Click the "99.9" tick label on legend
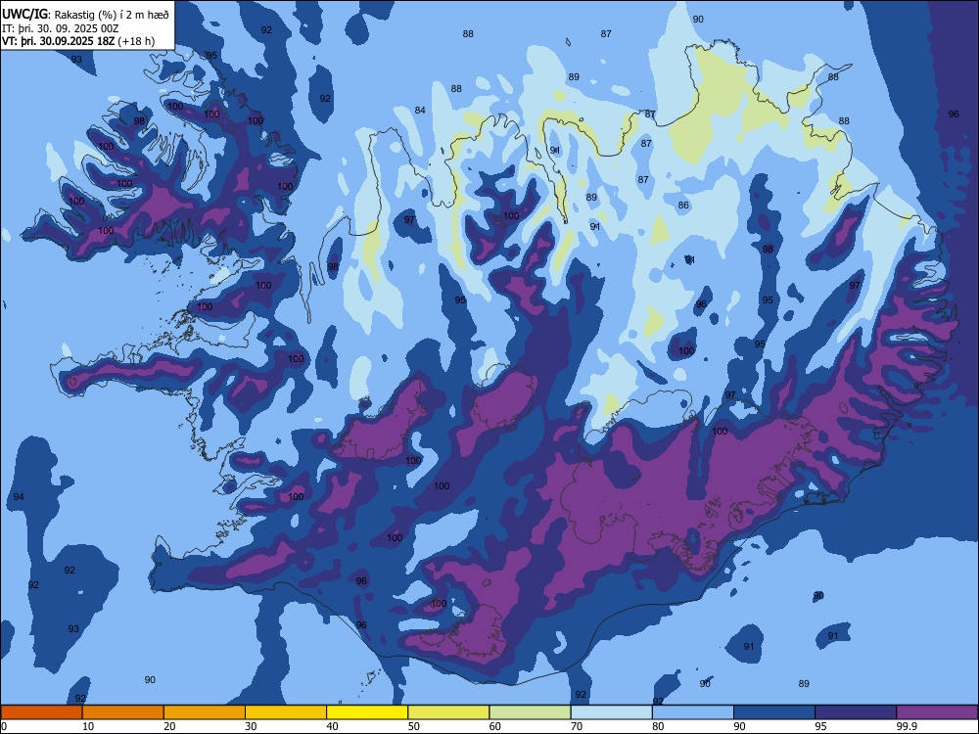Screen dimensions: 979x734 (x=906, y=726)
